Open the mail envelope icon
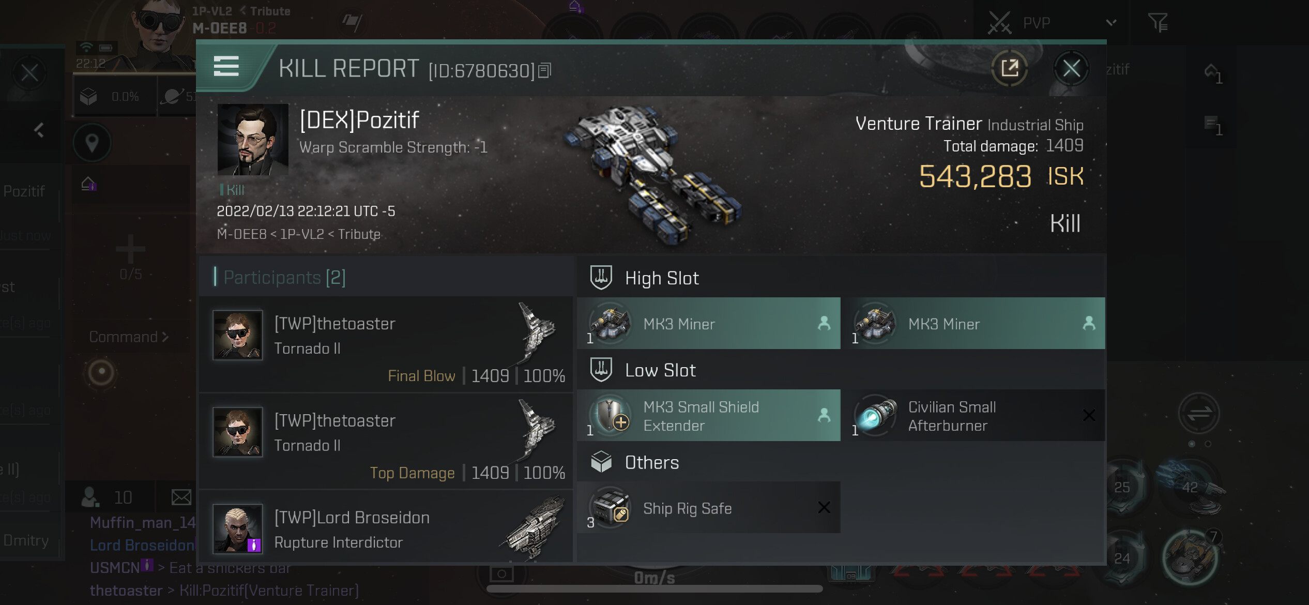 [x=181, y=497]
